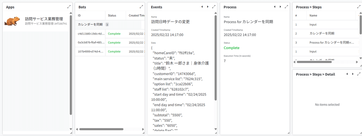Expand the Apps panel to fullscreen
362x136 pixels.
69,7
